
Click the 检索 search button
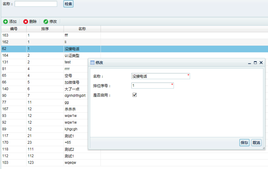coord(68,4)
